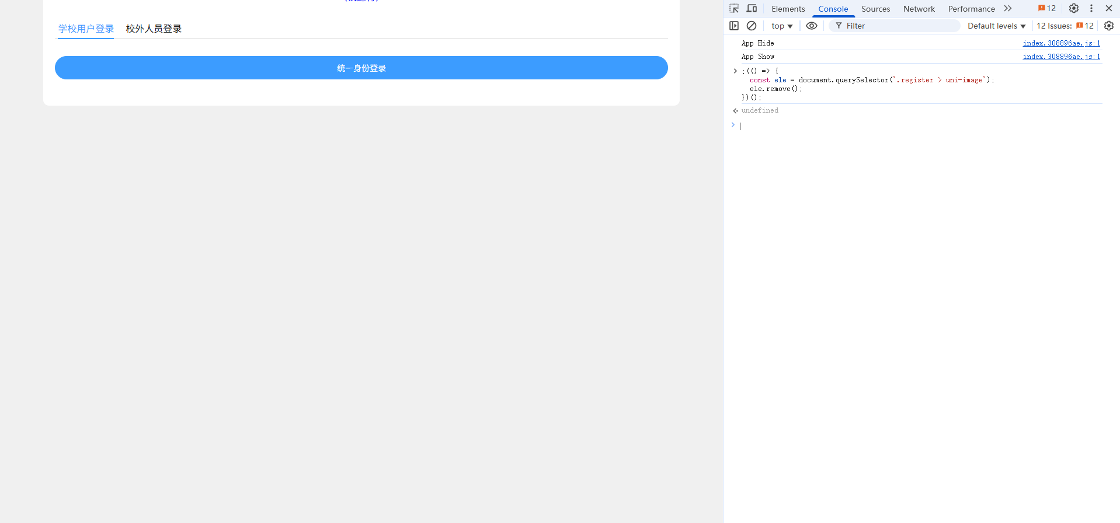
Task: Create a live expression using the eye icon
Action: pos(811,26)
